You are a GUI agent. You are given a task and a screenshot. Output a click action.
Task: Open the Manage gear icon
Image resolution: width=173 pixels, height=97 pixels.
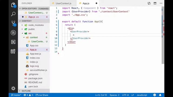13,88
